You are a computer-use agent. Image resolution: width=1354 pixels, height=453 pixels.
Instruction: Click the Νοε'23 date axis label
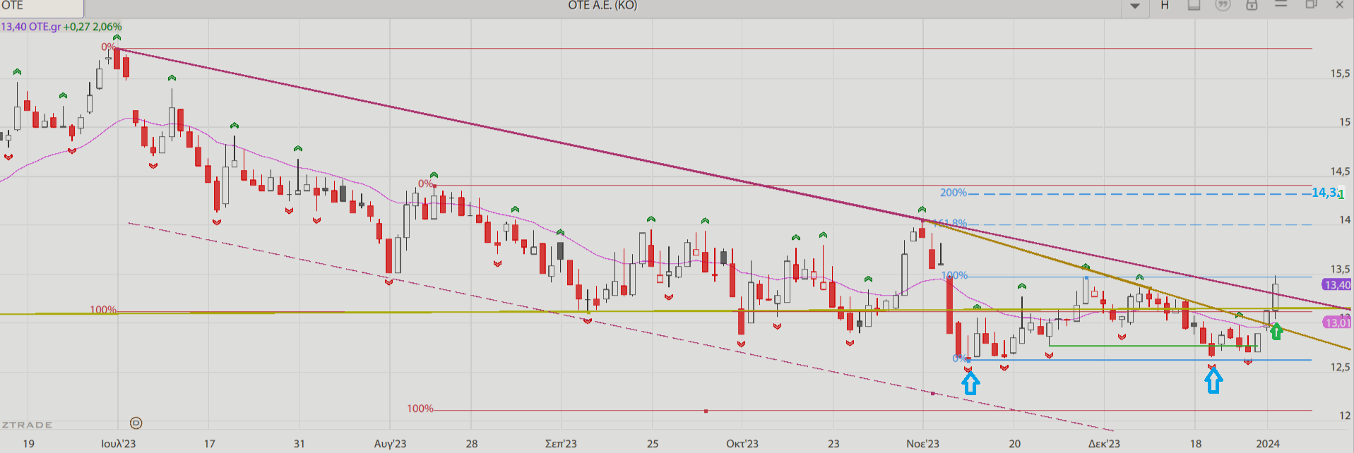click(923, 444)
